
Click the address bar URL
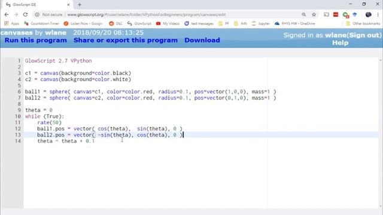[146, 14]
